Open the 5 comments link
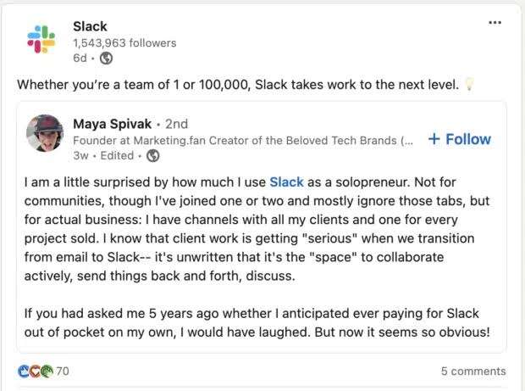This screenshot has width=525, height=391. pyautogui.click(x=473, y=371)
